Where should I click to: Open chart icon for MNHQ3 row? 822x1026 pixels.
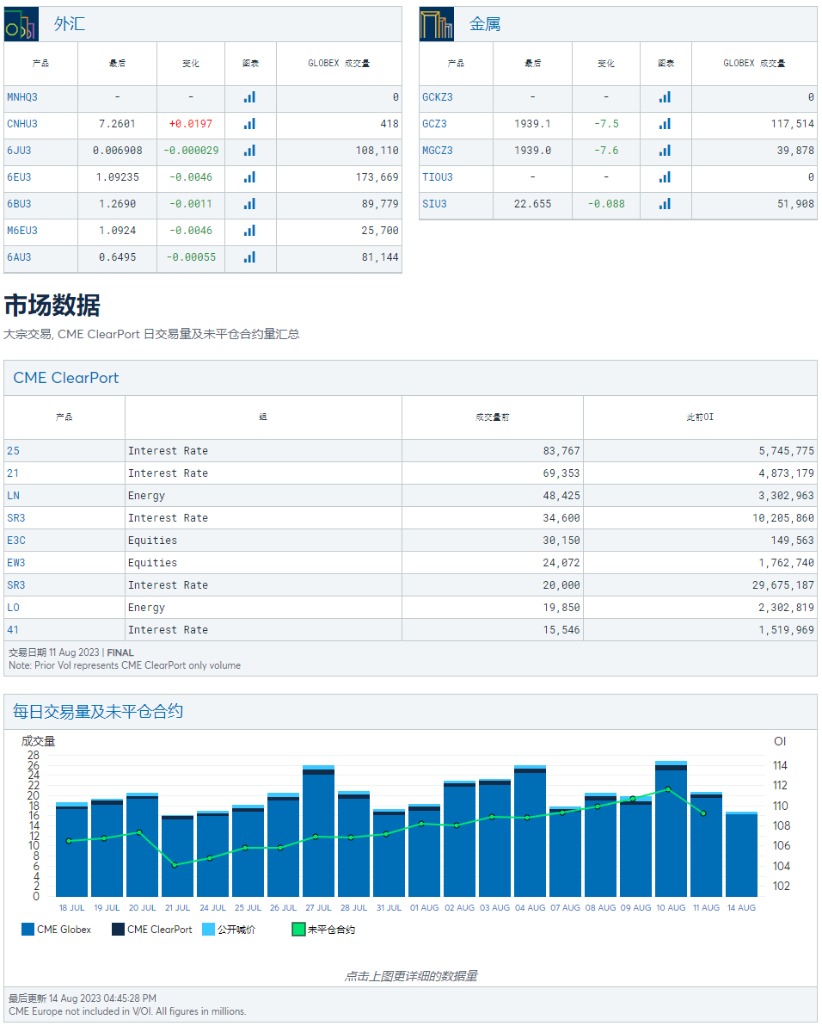tap(249, 97)
